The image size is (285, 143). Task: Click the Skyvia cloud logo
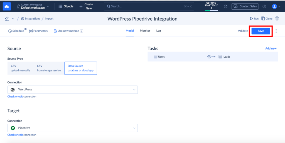point(7,6)
